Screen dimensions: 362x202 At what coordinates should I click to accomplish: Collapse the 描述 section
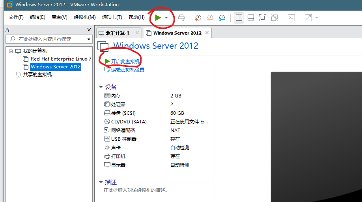(101, 182)
